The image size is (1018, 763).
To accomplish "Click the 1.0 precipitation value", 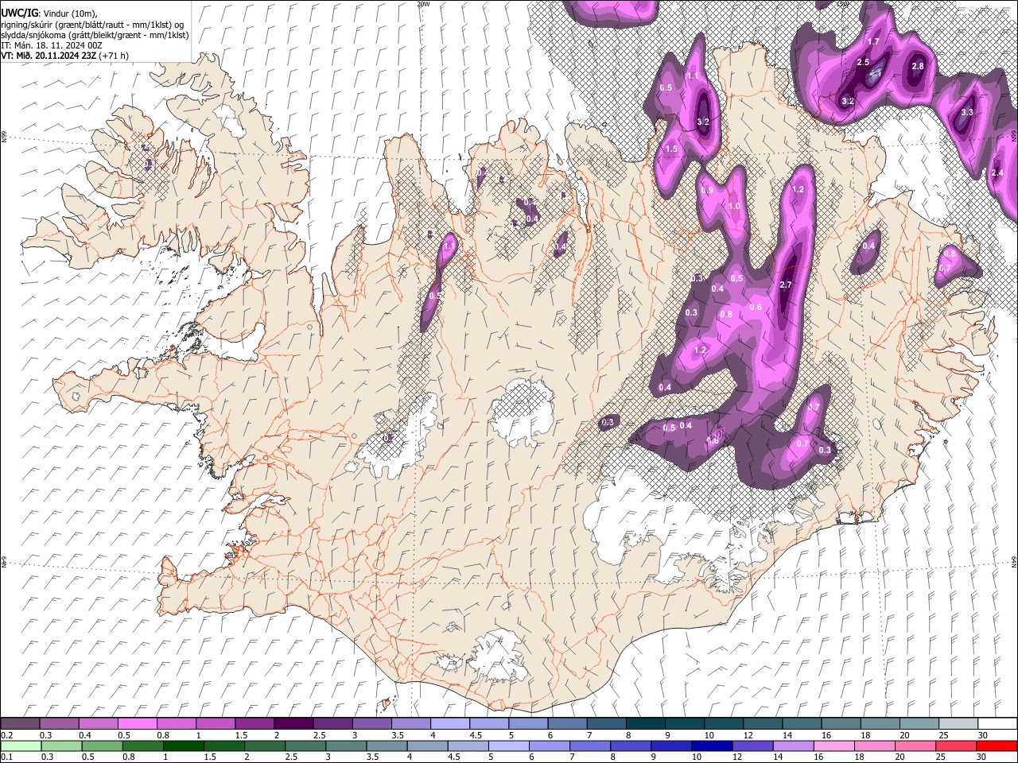I will tap(734, 207).
